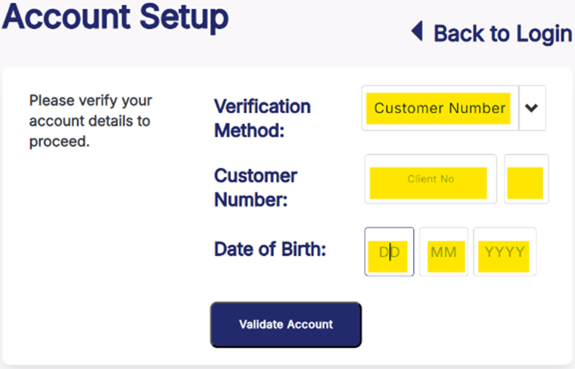Focus the YYYY year field
Viewport: 575px width, 369px height.
[x=504, y=252]
